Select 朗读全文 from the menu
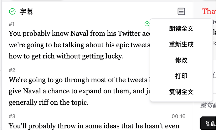The image size is (216, 130). (x=181, y=29)
